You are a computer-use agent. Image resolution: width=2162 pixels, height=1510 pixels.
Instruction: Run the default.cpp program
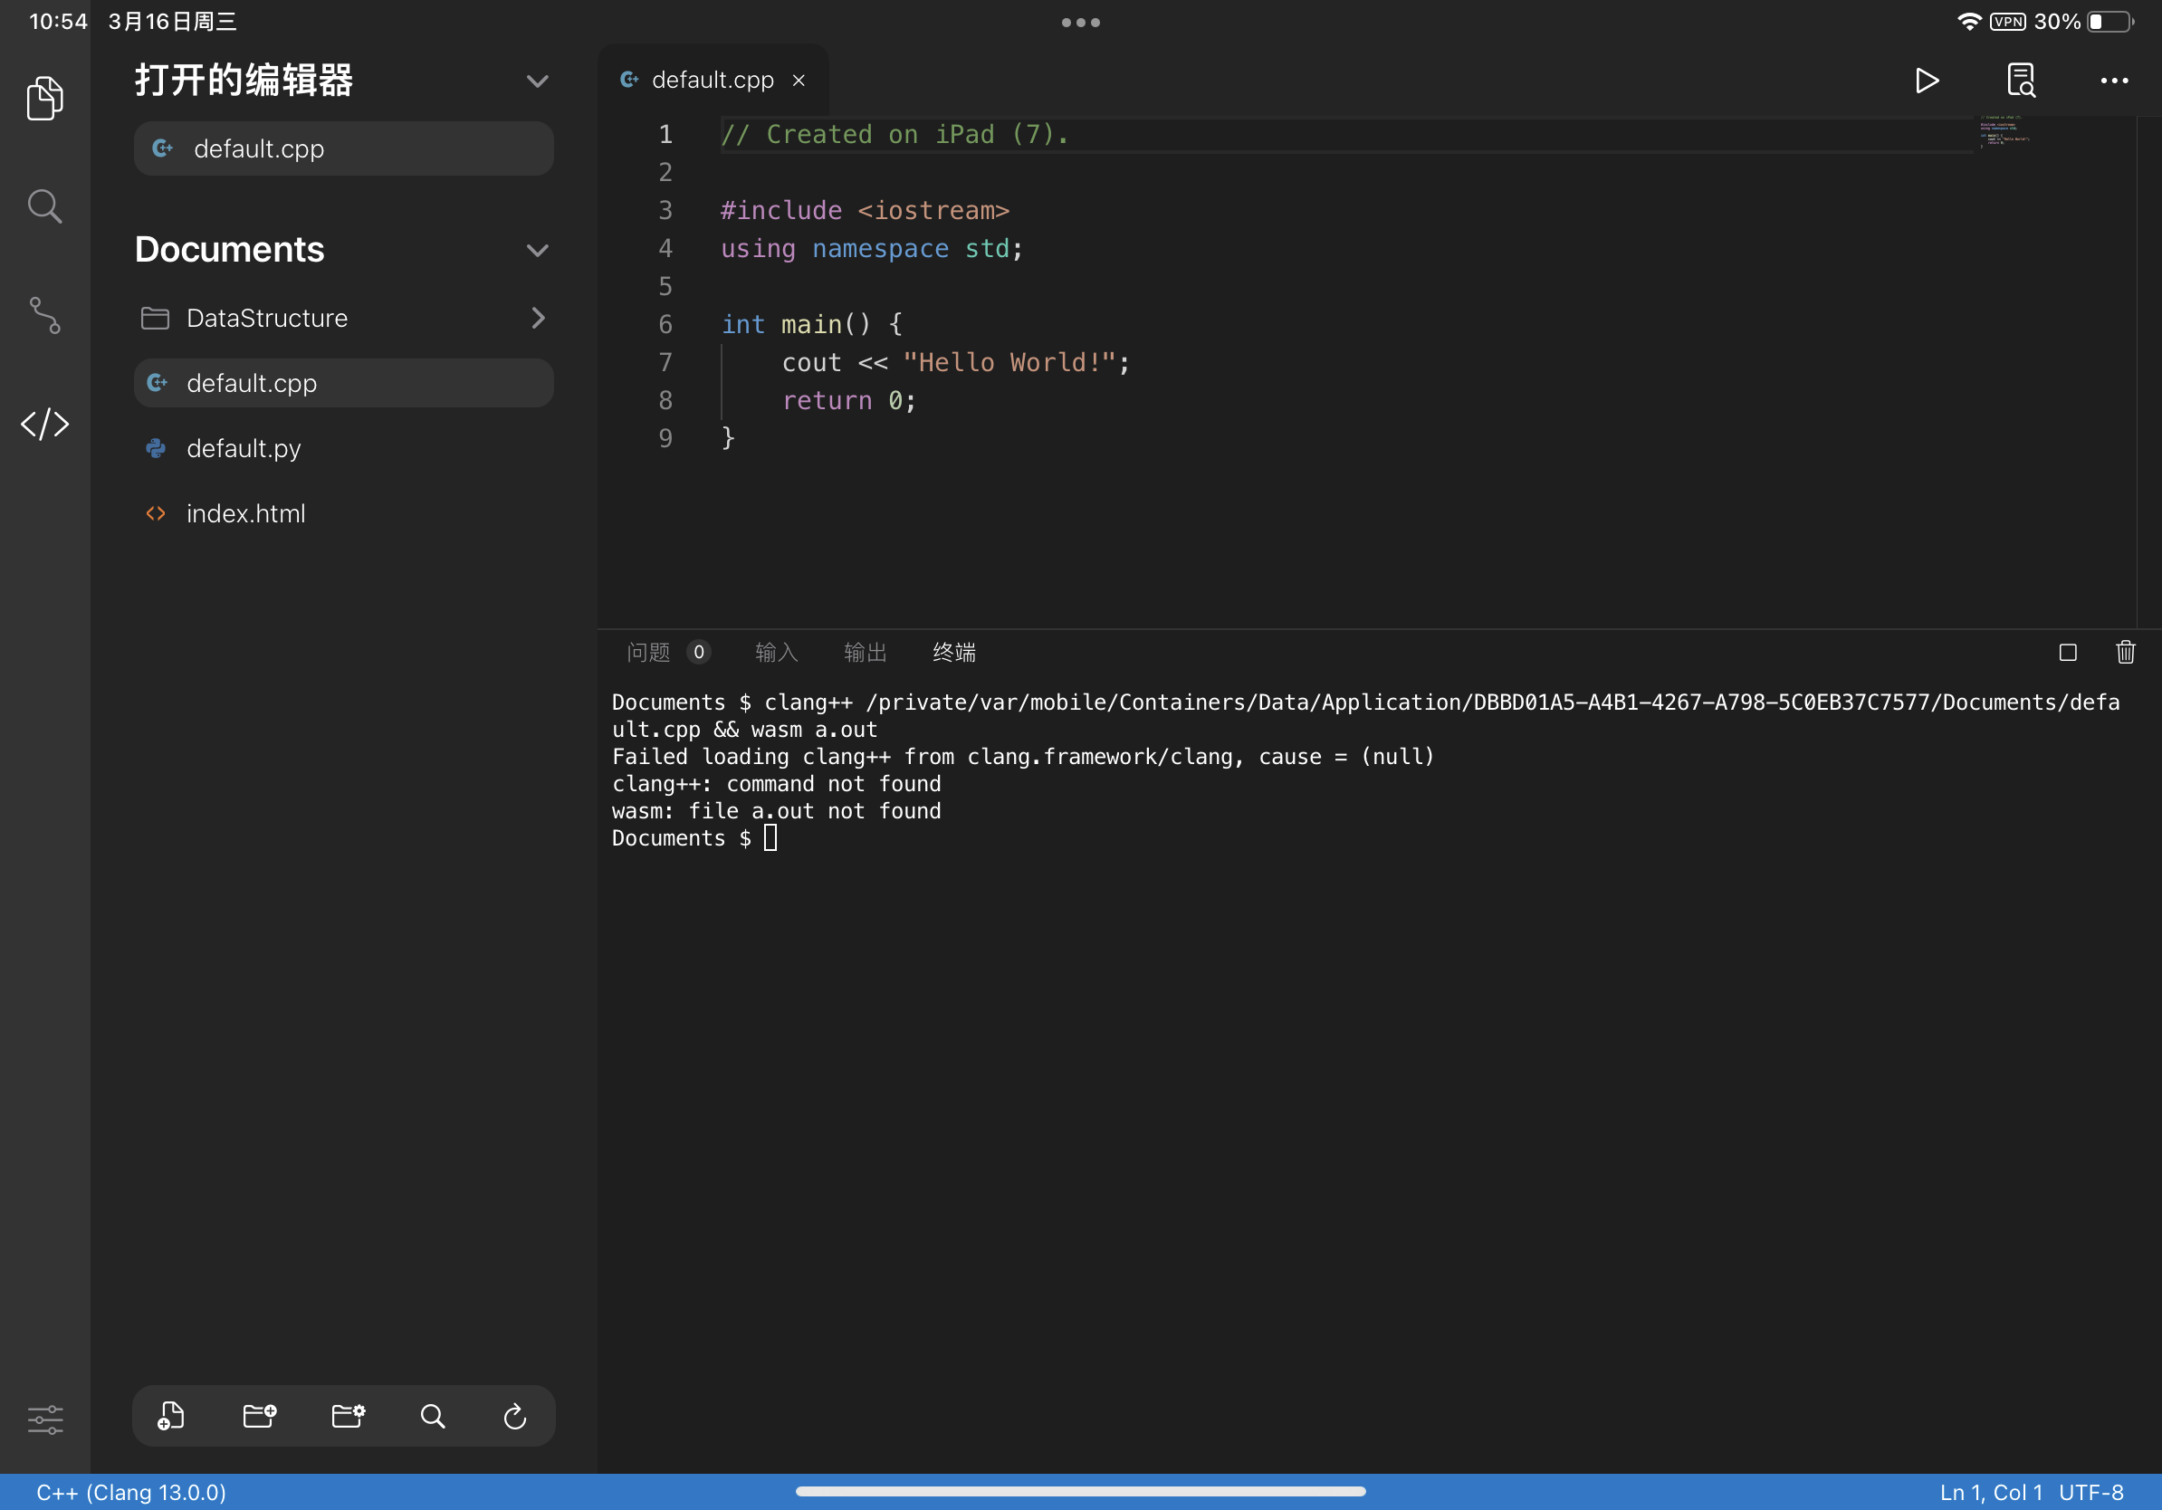tap(1927, 80)
